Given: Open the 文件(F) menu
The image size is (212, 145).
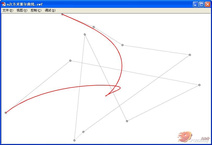Looking at the screenshot, I should click(x=8, y=10).
